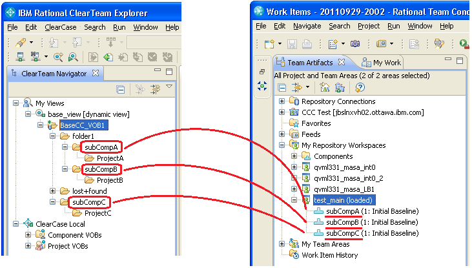Select the ClearTeam Navigator tab
This screenshot has height=268, width=472.
coord(54,74)
